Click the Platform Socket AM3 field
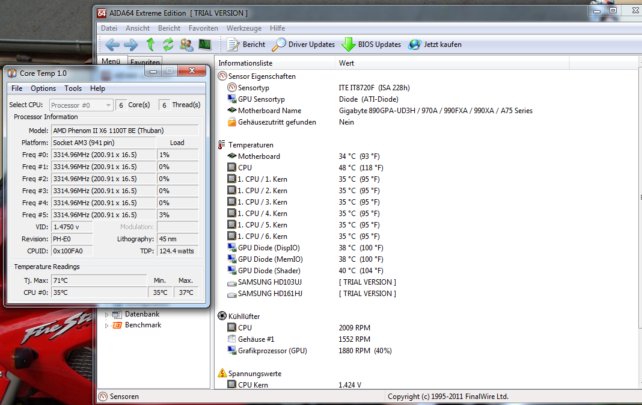The width and height of the screenshot is (642, 405). 103,143
